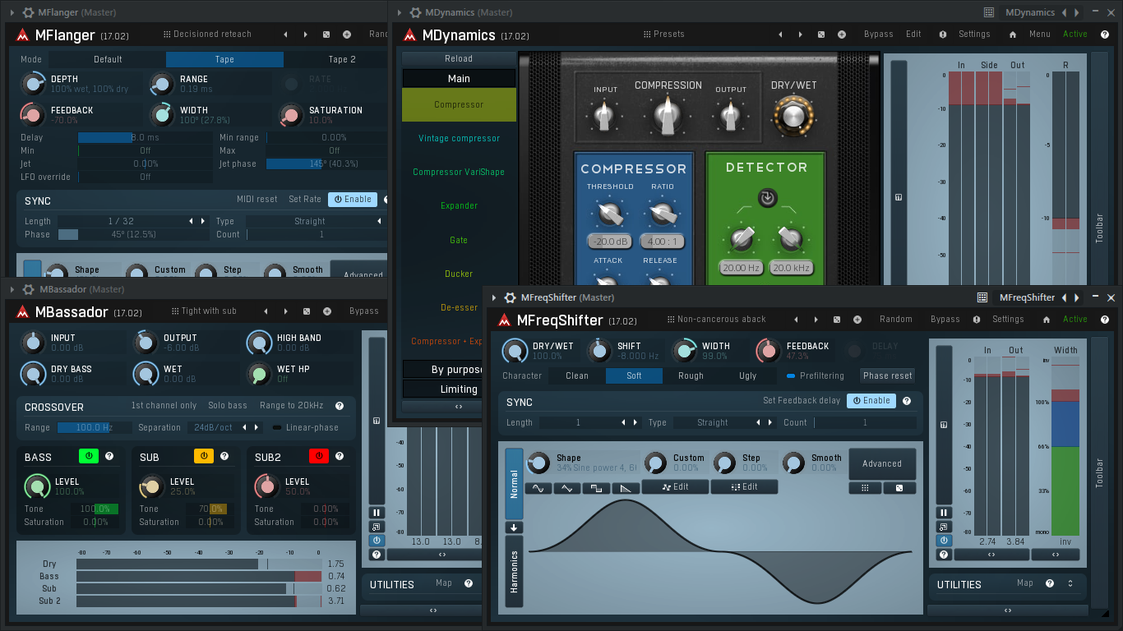Select the sawtooth wave shape icon
This screenshot has height=631, width=1123.
tap(626, 487)
